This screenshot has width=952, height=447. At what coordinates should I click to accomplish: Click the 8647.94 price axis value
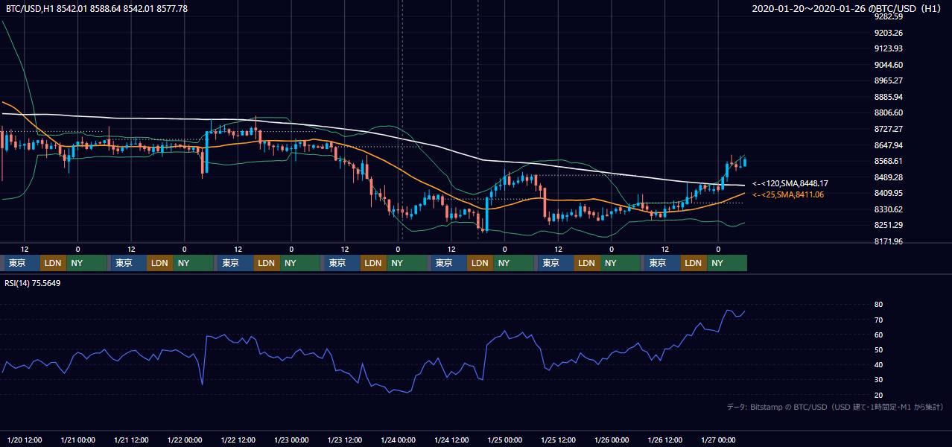pyautogui.click(x=889, y=145)
